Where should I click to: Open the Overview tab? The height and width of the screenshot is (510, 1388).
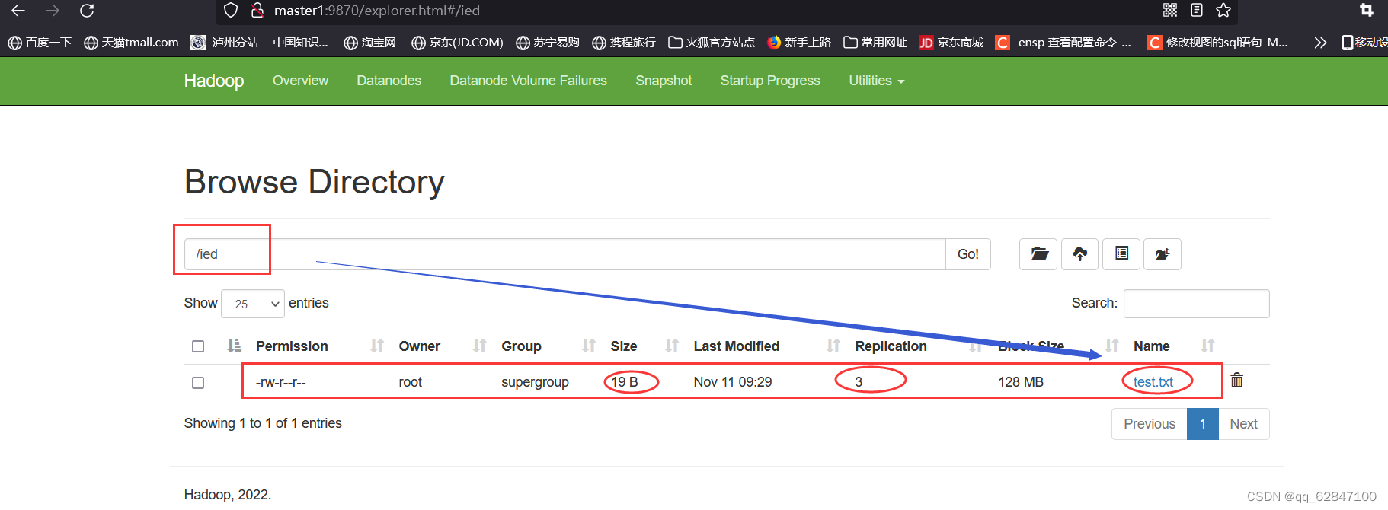(300, 81)
